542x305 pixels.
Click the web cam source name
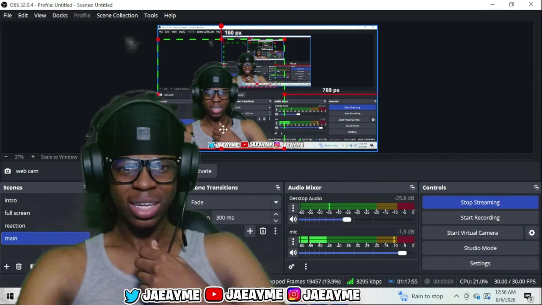27,171
